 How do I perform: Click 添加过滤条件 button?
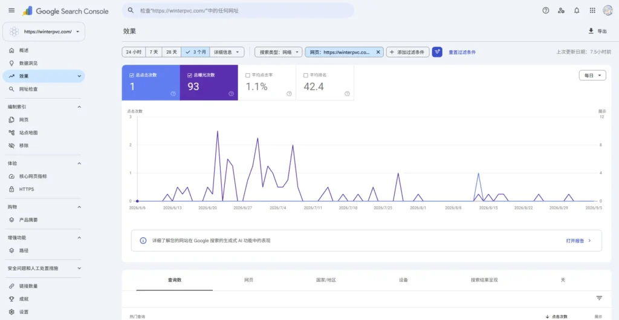(x=408, y=52)
